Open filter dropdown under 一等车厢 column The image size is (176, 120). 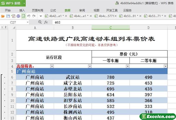tap(128, 66)
